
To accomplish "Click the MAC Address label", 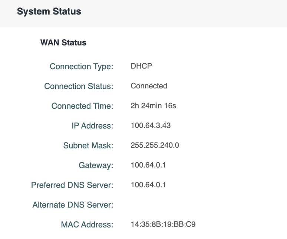I will pos(87,225).
